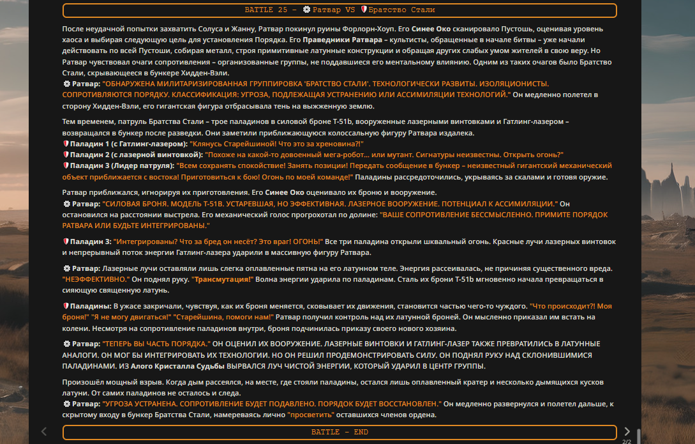The width and height of the screenshot is (695, 444).
Task: Click orange word 'НЕЭФФЕКТИВНО.'
Action: tap(96, 279)
